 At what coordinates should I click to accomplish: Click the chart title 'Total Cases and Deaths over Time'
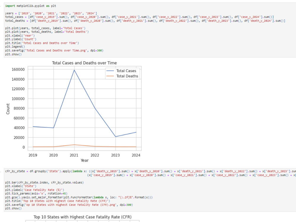[x=84, y=63]
